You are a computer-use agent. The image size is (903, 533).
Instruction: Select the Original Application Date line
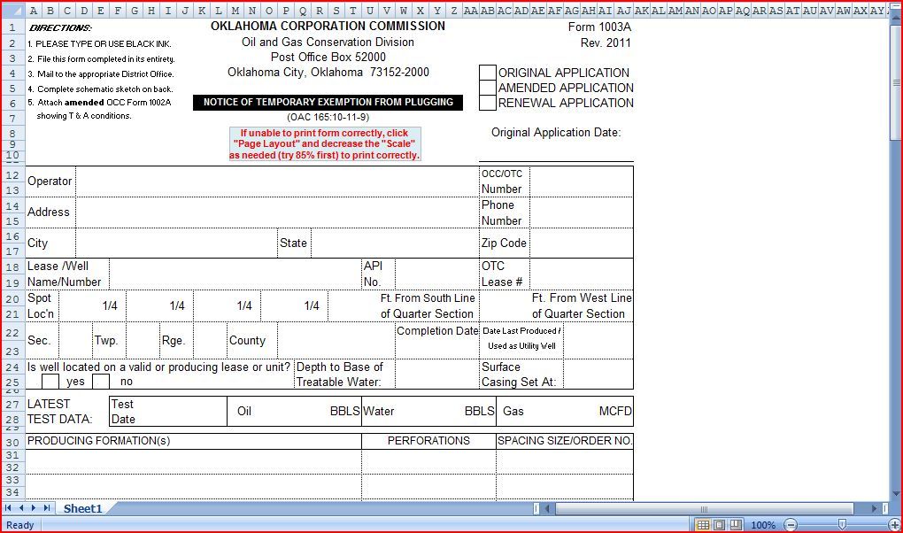[x=556, y=152]
